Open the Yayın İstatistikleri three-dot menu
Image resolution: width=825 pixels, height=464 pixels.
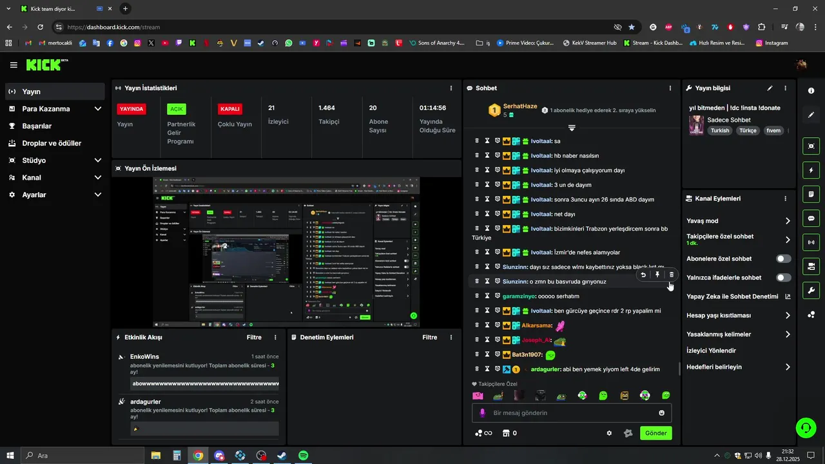pyautogui.click(x=451, y=88)
